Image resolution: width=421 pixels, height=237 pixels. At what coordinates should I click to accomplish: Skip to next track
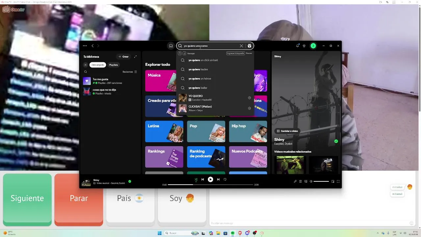click(218, 179)
